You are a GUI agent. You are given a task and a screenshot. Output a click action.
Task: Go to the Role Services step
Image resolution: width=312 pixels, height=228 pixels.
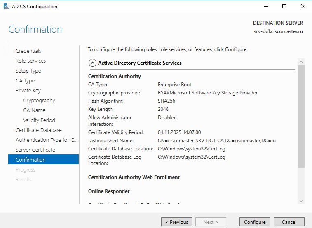pos(30,61)
